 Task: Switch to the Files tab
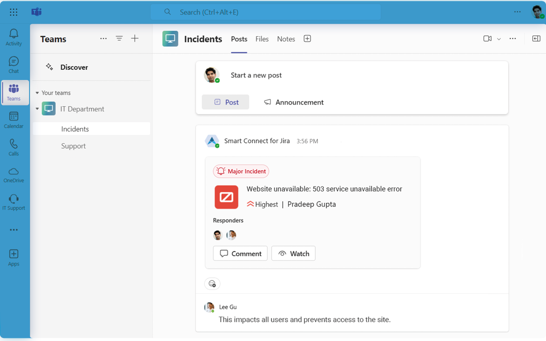click(x=262, y=39)
